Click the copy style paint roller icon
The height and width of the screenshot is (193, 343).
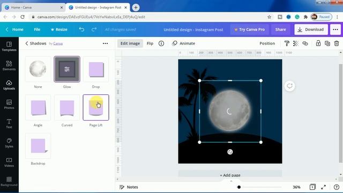(287, 43)
